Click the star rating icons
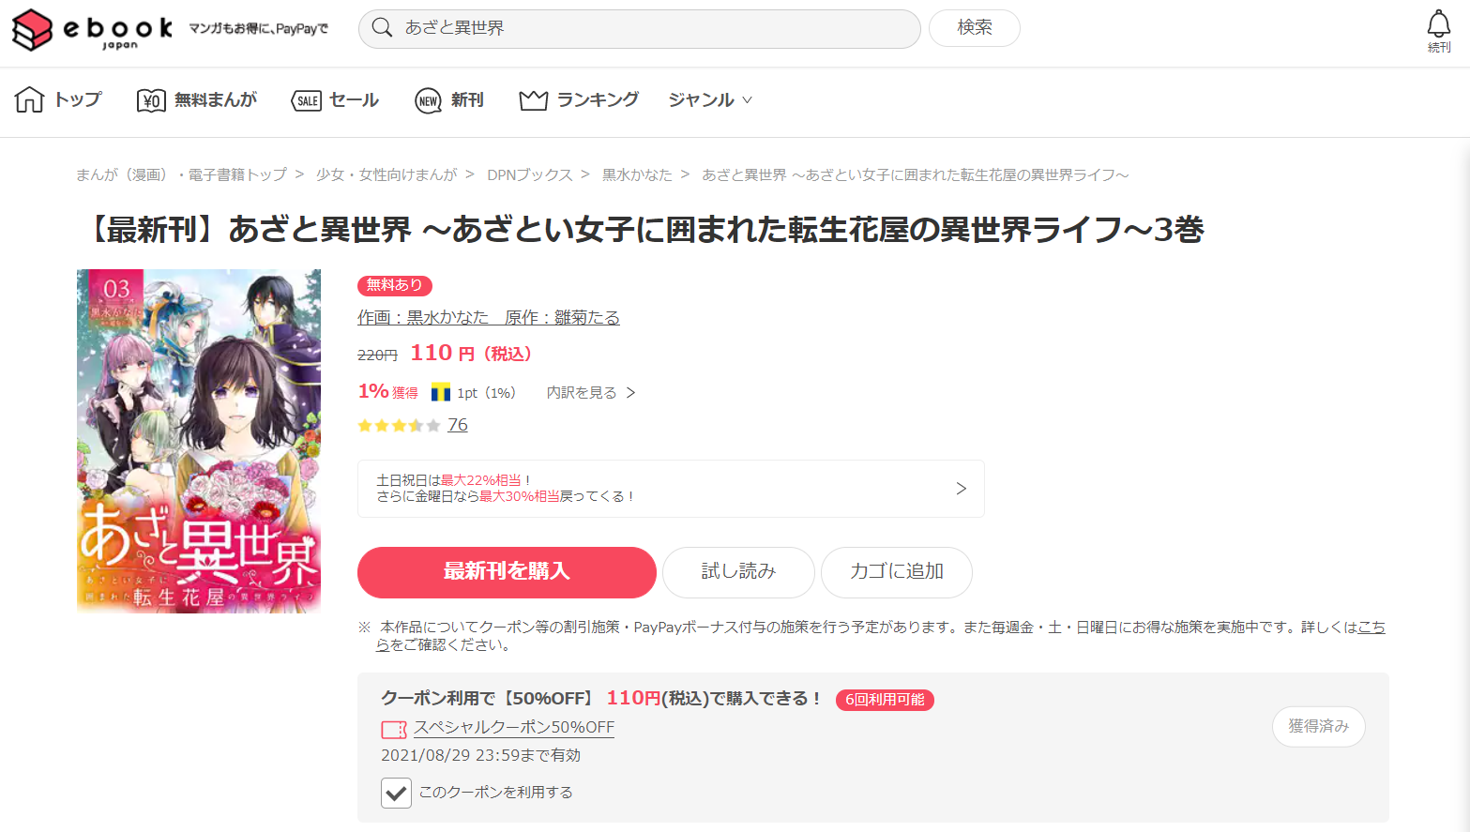1470x832 pixels. click(399, 425)
